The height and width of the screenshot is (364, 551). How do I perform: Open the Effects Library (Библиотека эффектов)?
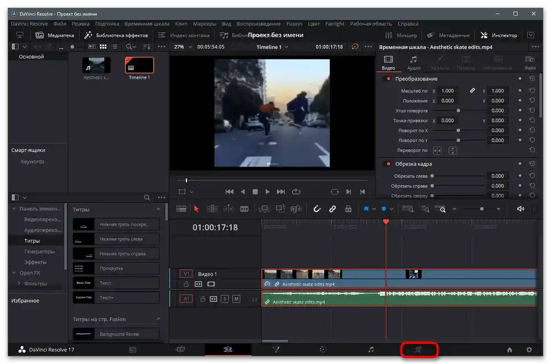(116, 35)
